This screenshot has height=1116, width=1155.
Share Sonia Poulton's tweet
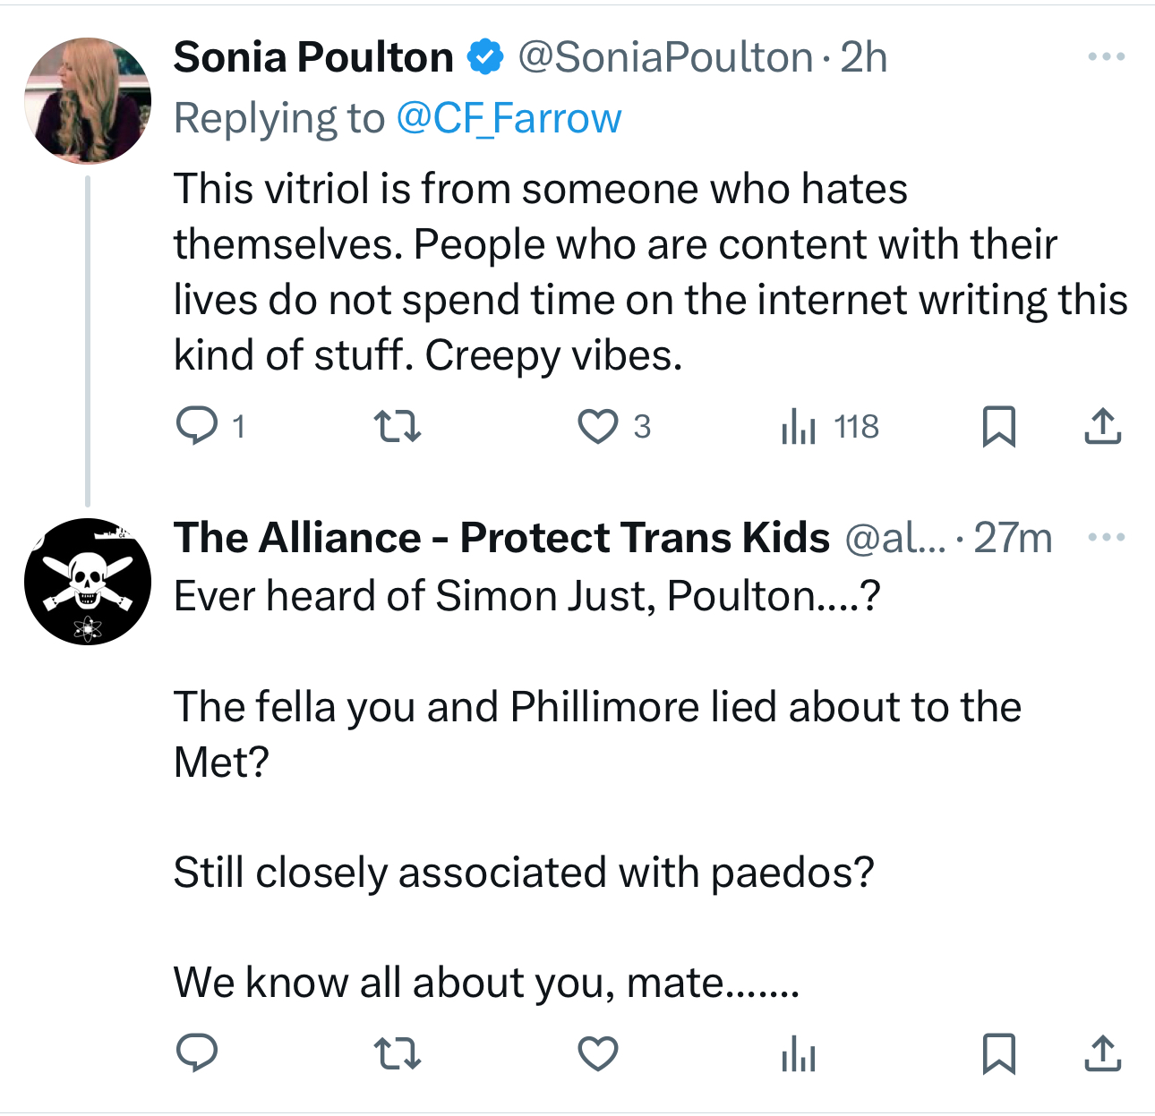pyautogui.click(x=1102, y=426)
